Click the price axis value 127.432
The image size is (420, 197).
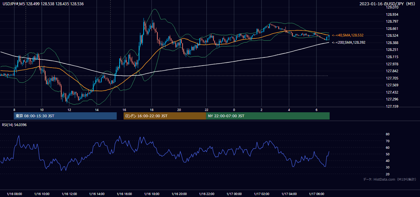(392, 92)
